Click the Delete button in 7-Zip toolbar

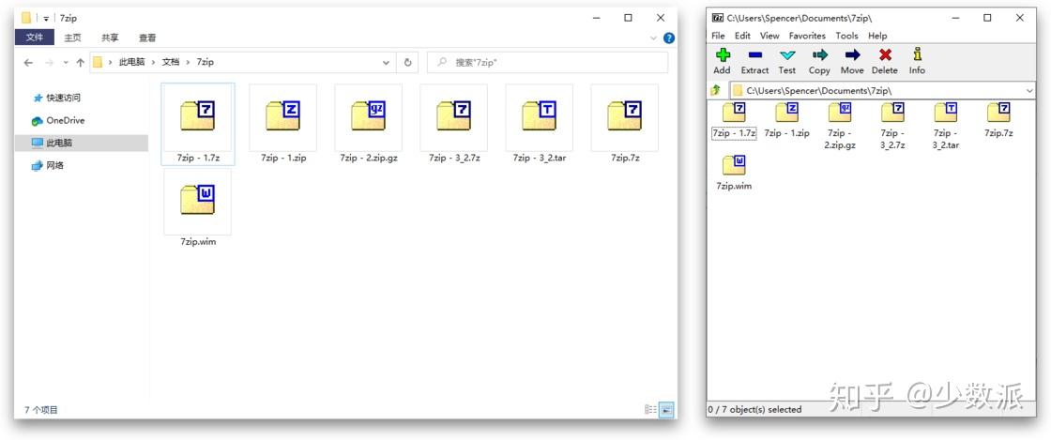[x=885, y=61]
